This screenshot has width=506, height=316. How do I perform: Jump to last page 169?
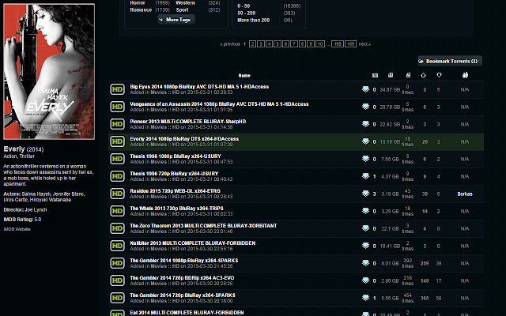tap(350, 44)
